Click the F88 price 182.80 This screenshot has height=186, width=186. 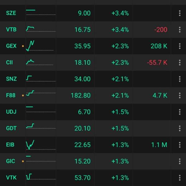[x=81, y=95]
